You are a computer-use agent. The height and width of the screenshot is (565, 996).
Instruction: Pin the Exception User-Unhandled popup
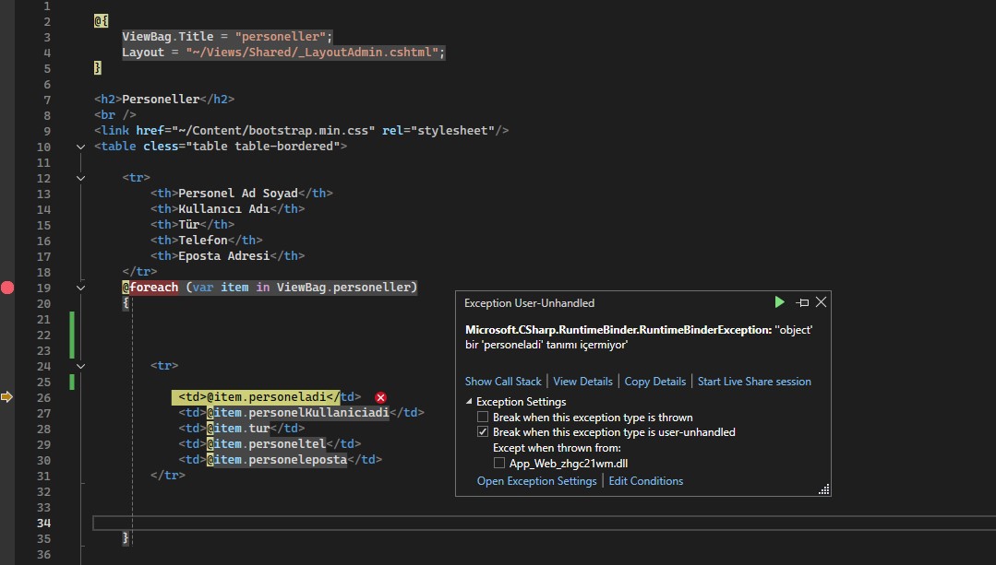[x=803, y=302]
